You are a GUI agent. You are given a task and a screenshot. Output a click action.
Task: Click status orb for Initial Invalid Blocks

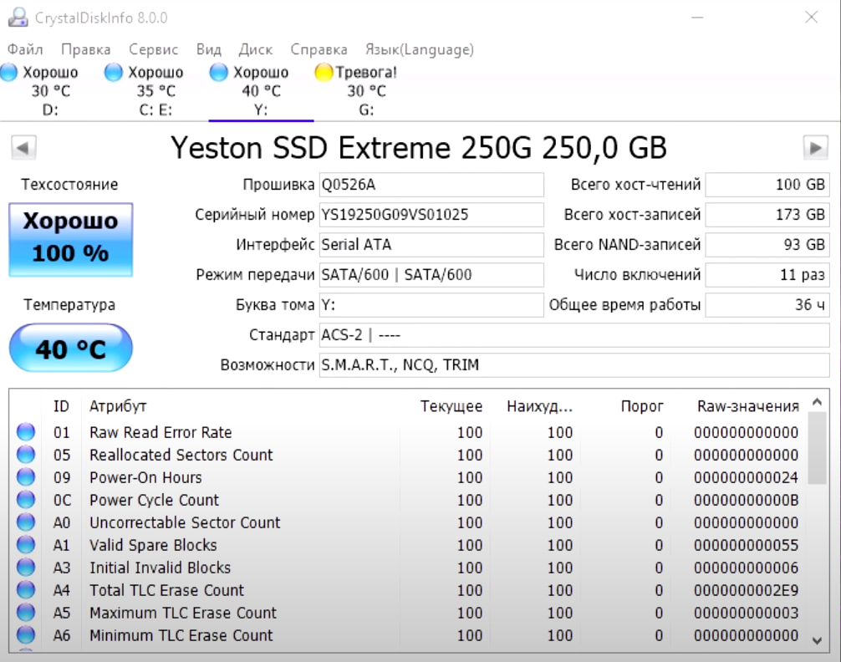click(x=26, y=567)
